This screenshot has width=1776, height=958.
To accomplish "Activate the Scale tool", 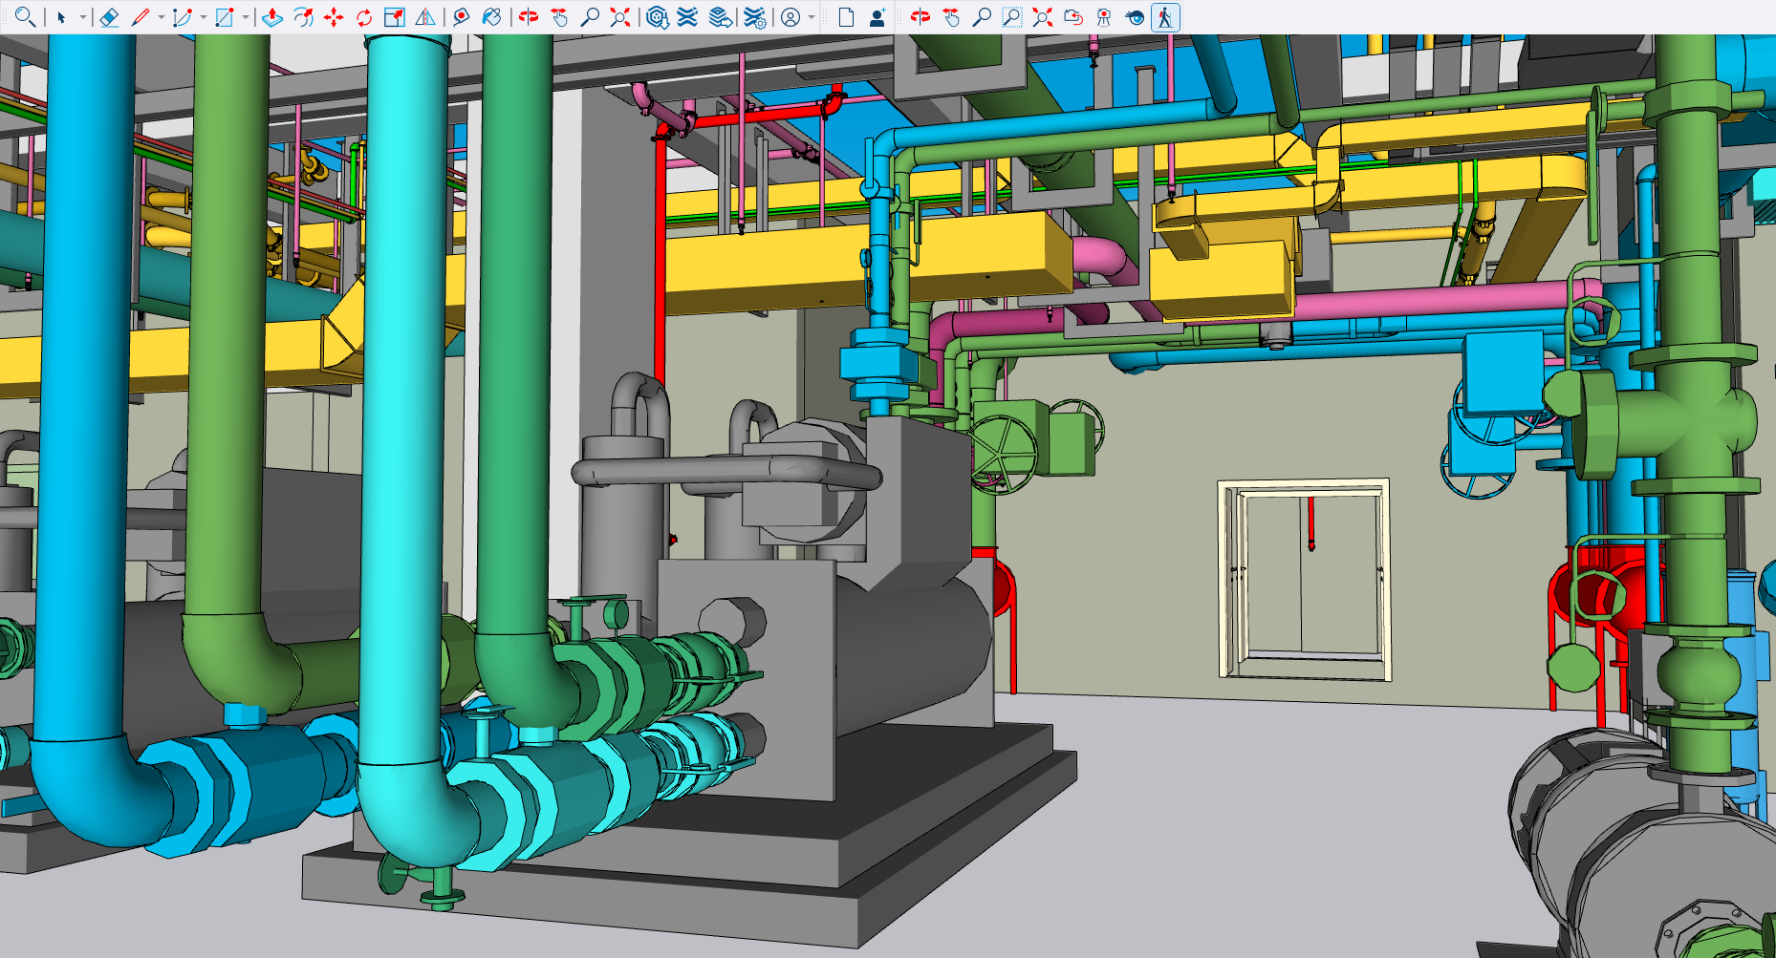I will (394, 17).
